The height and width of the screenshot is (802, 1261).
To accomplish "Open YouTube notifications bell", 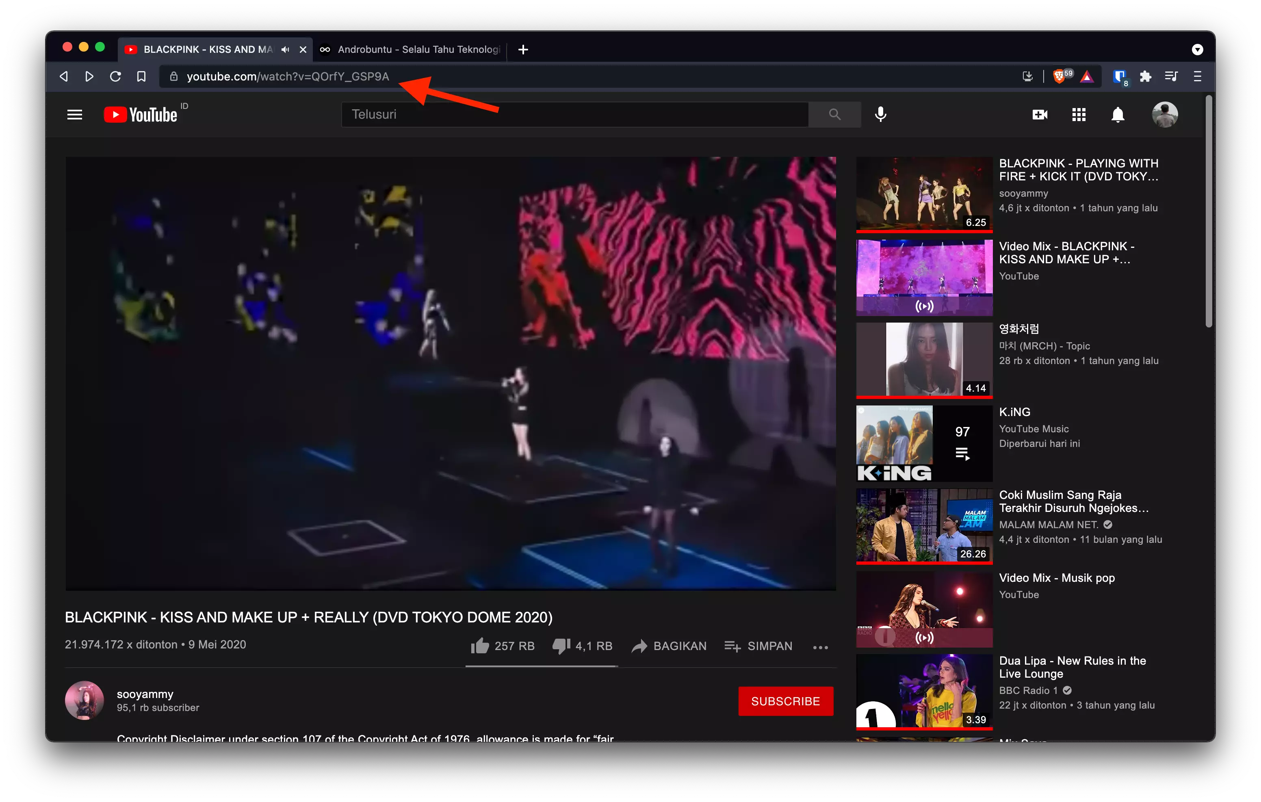I will click(x=1118, y=114).
